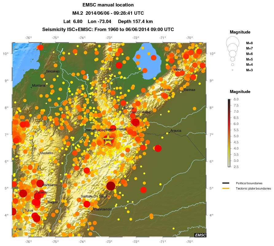Viewport: 274px width, 246px height.
Task: Click the 'Depth 157.4 km' text
Action: (135, 21)
